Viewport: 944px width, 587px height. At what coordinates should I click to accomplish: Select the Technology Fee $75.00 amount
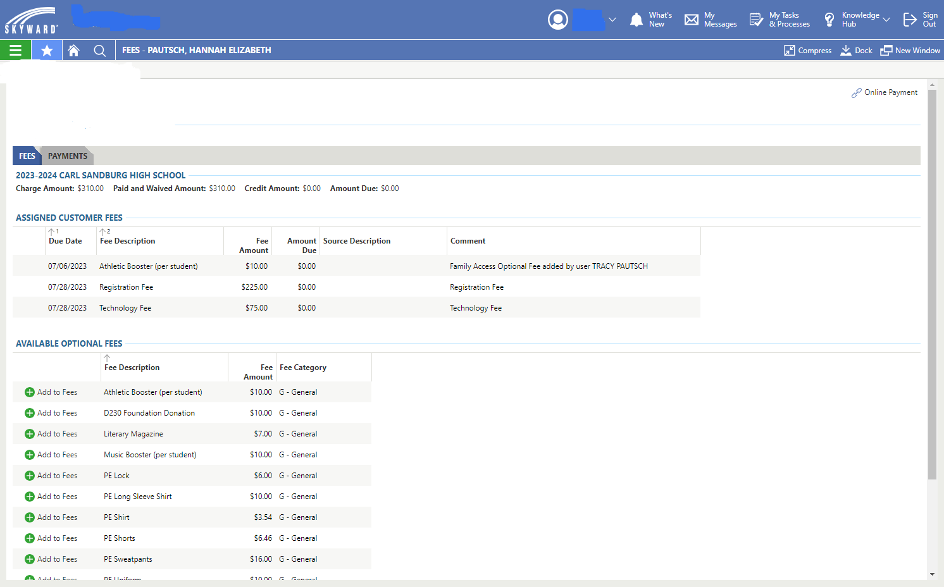pyautogui.click(x=256, y=308)
